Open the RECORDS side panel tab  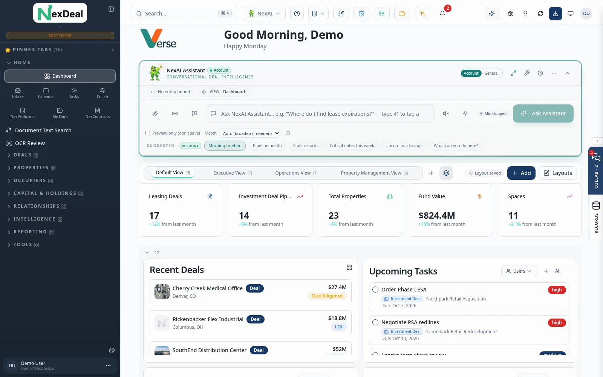(x=596, y=217)
